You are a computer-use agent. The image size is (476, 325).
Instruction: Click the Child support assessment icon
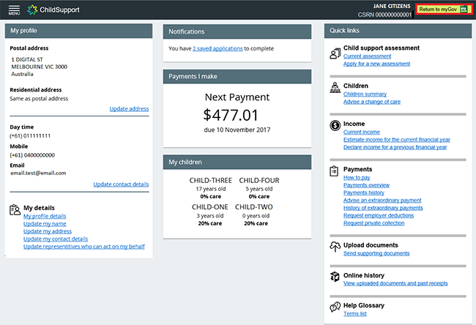(334, 51)
